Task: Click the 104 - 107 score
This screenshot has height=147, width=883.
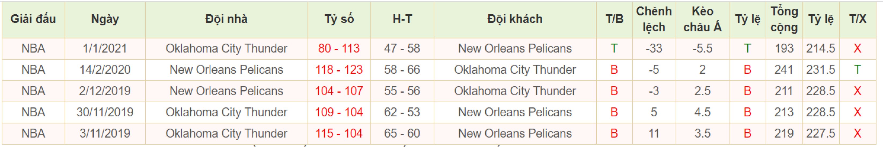Action: coord(339,91)
